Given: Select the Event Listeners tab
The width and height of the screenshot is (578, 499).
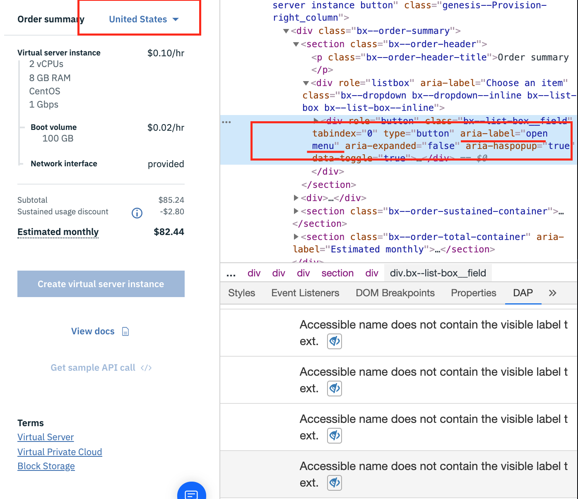Looking at the screenshot, I should (305, 293).
